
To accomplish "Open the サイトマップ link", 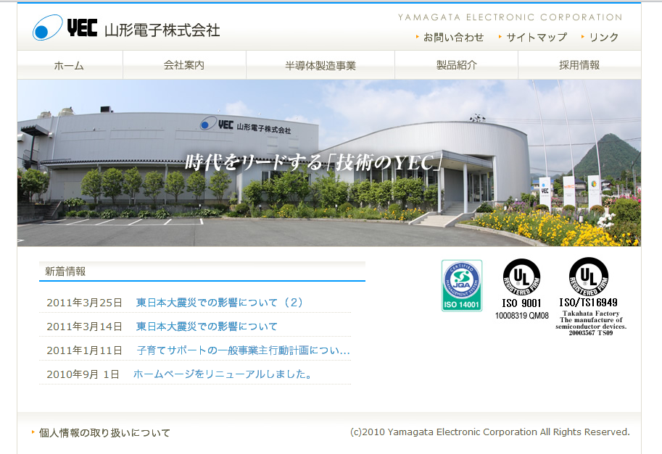I will [537, 37].
